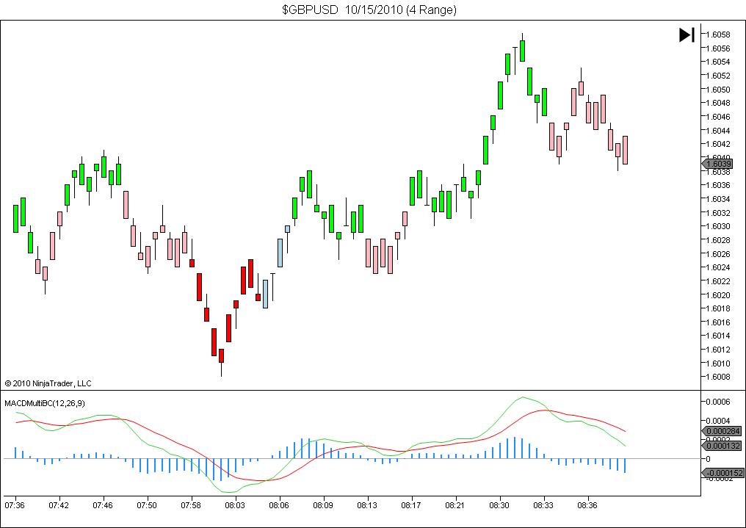
Task: Click the MACDMultiBC(12,26,9) indicator label
Action: pos(45,403)
